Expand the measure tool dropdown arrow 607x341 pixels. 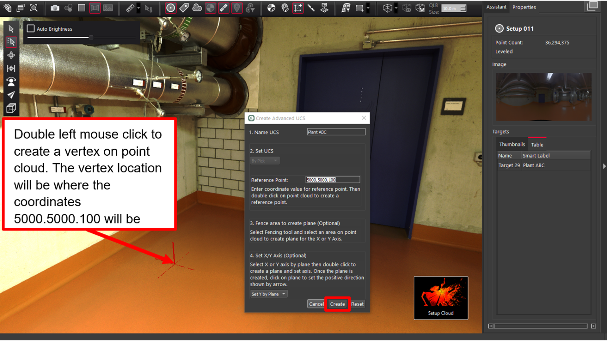(138, 8)
